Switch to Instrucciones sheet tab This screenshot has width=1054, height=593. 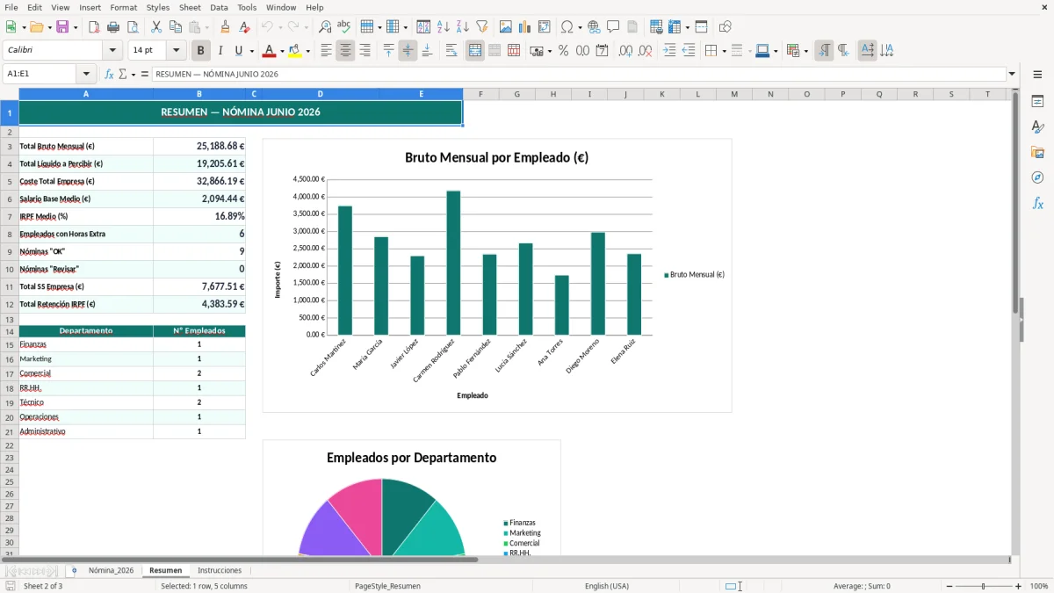pos(220,570)
